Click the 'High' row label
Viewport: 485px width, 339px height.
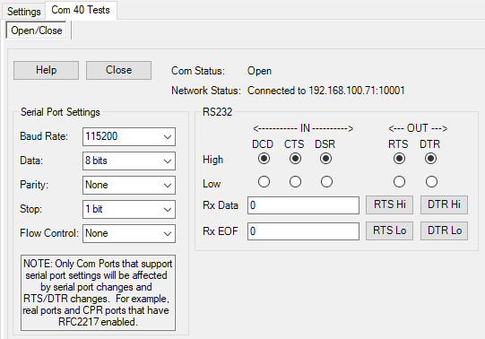(212, 160)
